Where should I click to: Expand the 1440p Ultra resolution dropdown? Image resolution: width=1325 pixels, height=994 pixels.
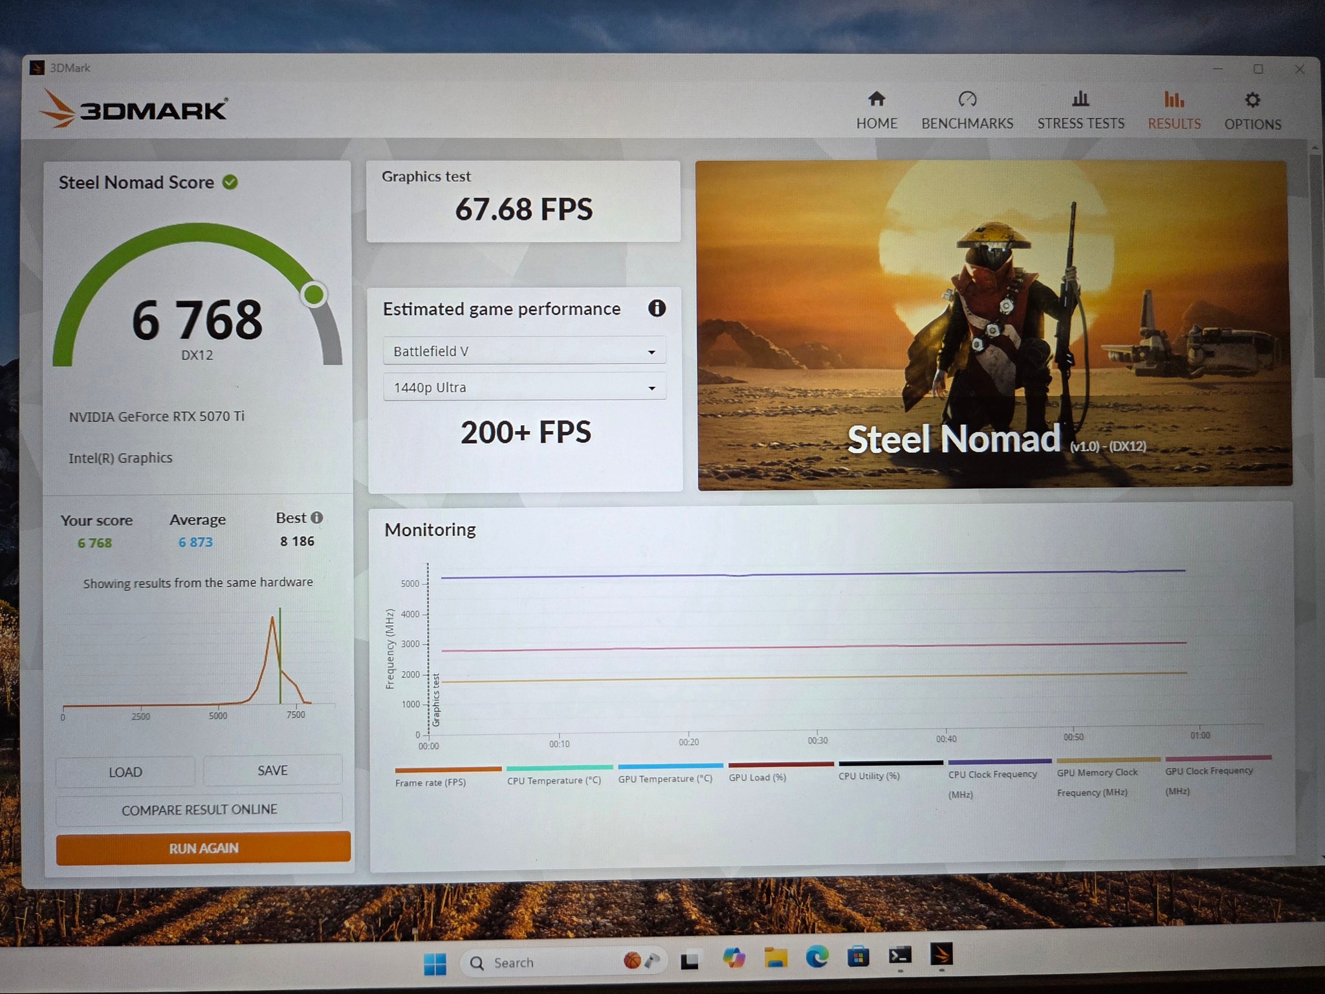pos(525,388)
